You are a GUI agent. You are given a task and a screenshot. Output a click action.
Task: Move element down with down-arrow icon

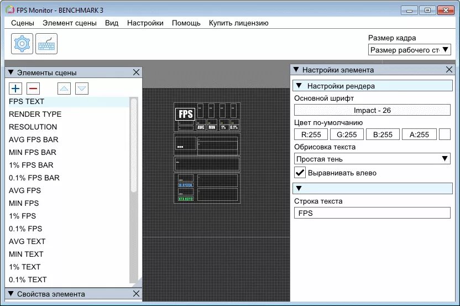click(x=82, y=89)
